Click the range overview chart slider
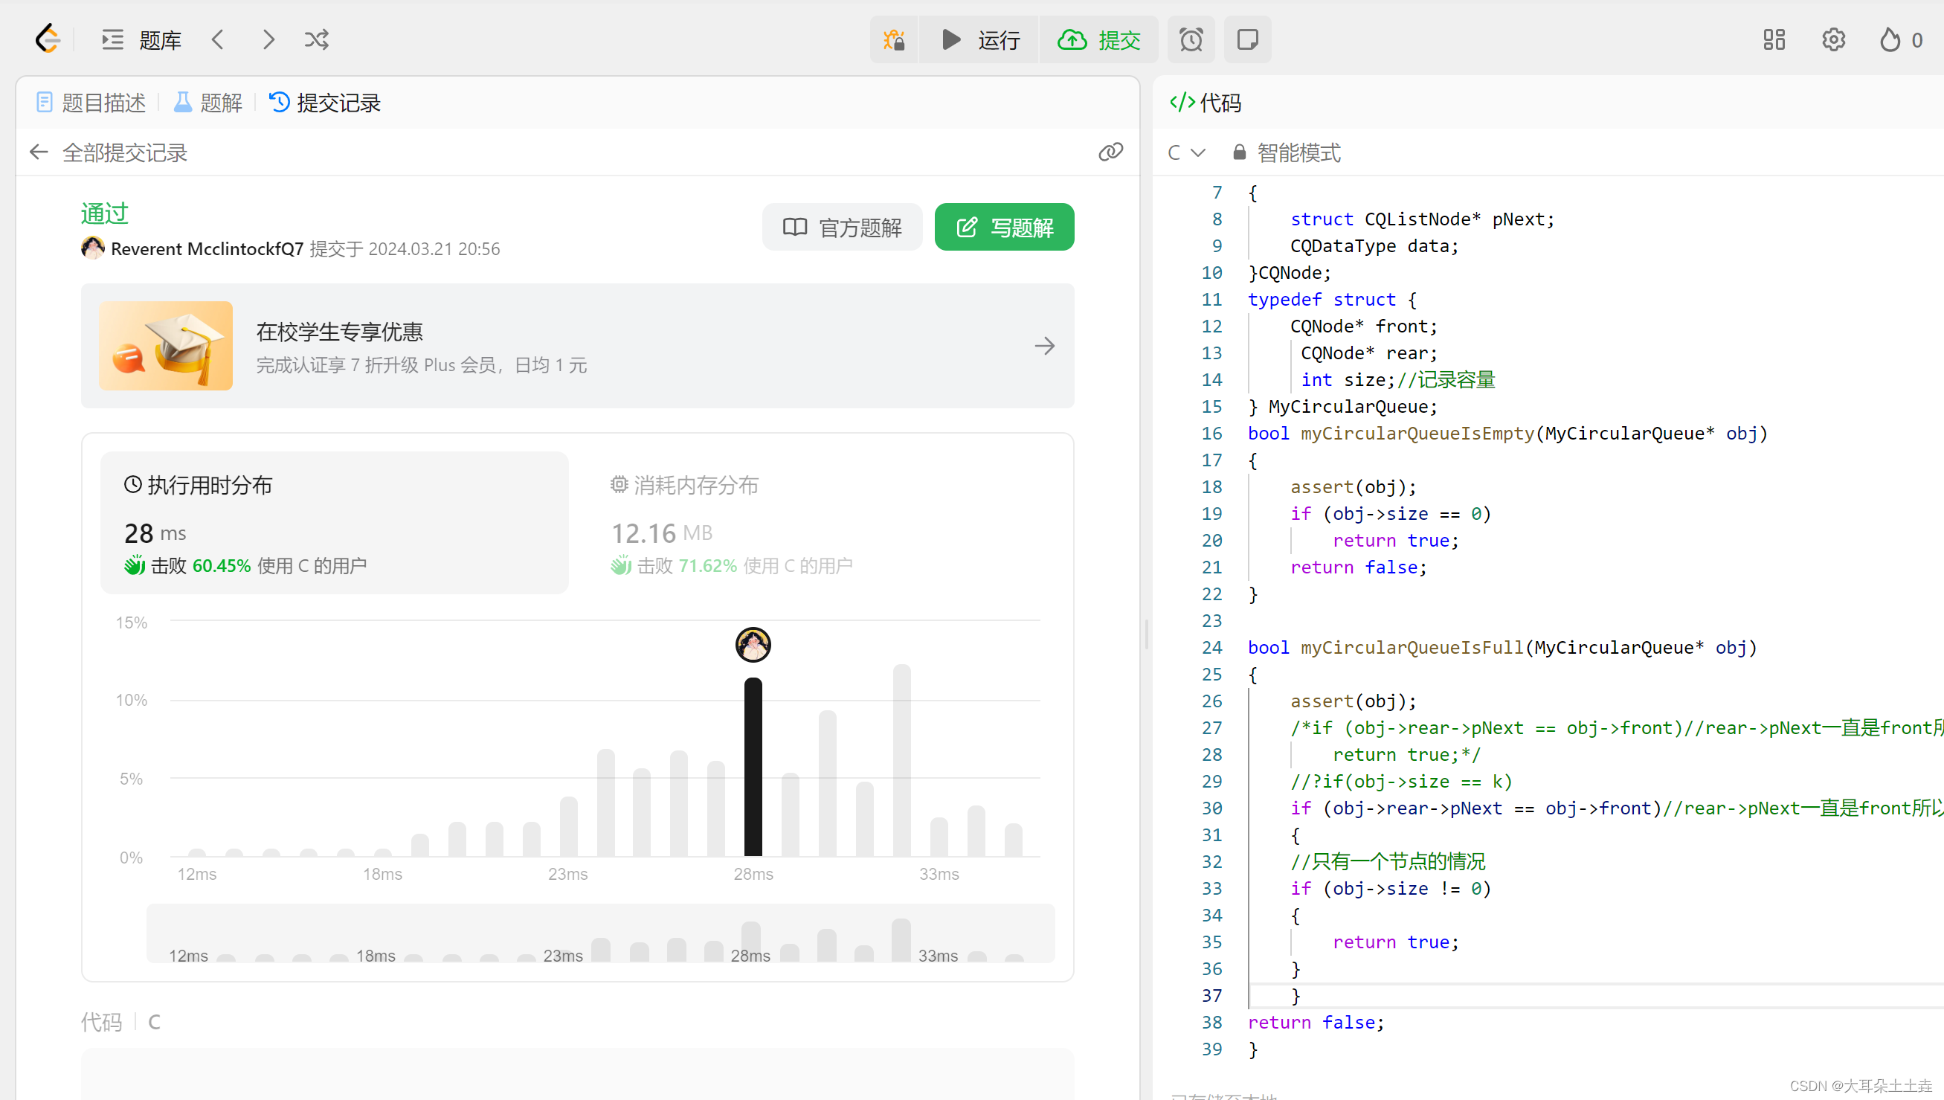The image size is (1944, 1100). coord(600,933)
